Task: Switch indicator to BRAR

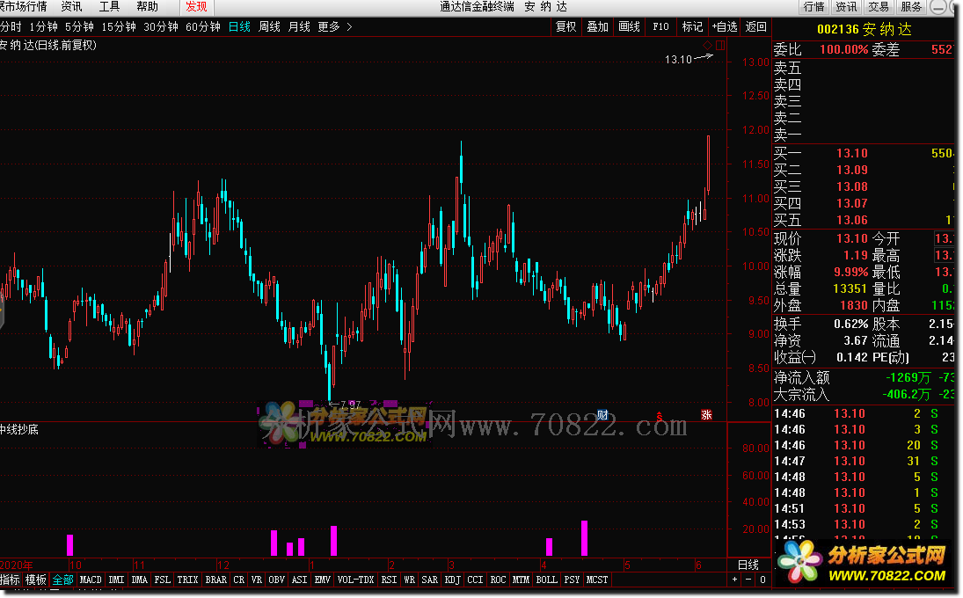Action: tap(216, 580)
